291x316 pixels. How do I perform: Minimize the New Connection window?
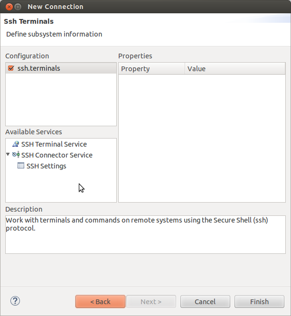[18, 7]
